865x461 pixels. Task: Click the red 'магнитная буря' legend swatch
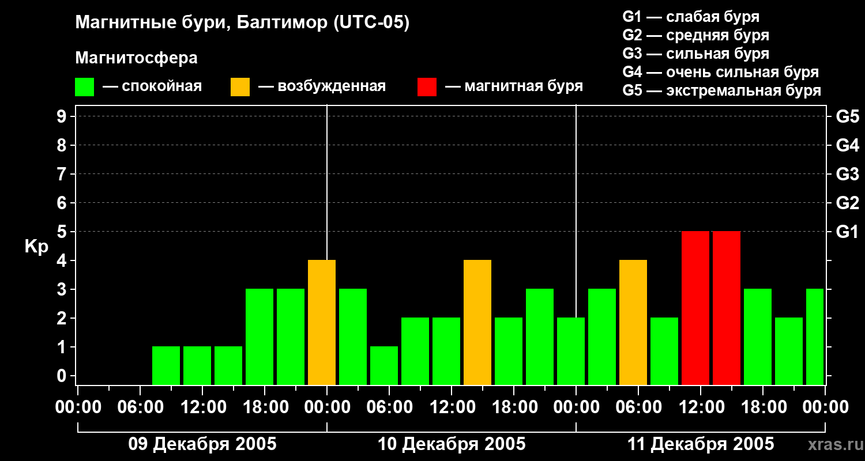tap(427, 87)
